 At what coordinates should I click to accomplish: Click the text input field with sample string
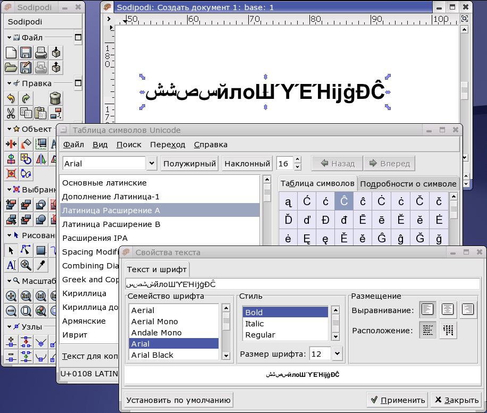point(303,284)
